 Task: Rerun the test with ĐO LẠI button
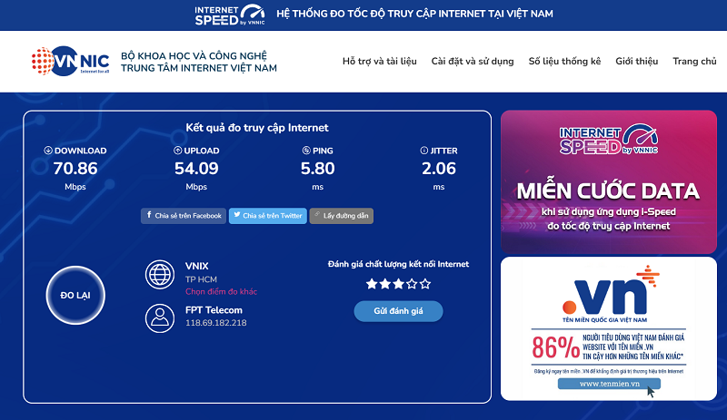75,296
